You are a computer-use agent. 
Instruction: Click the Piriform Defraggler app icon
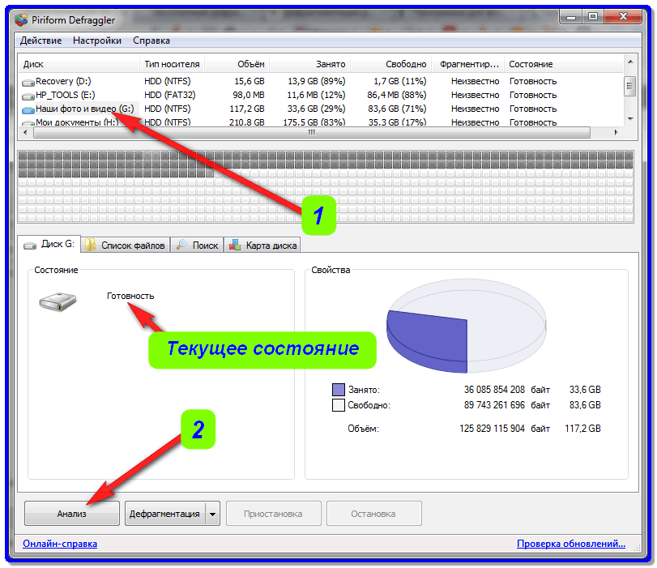tap(21, 19)
